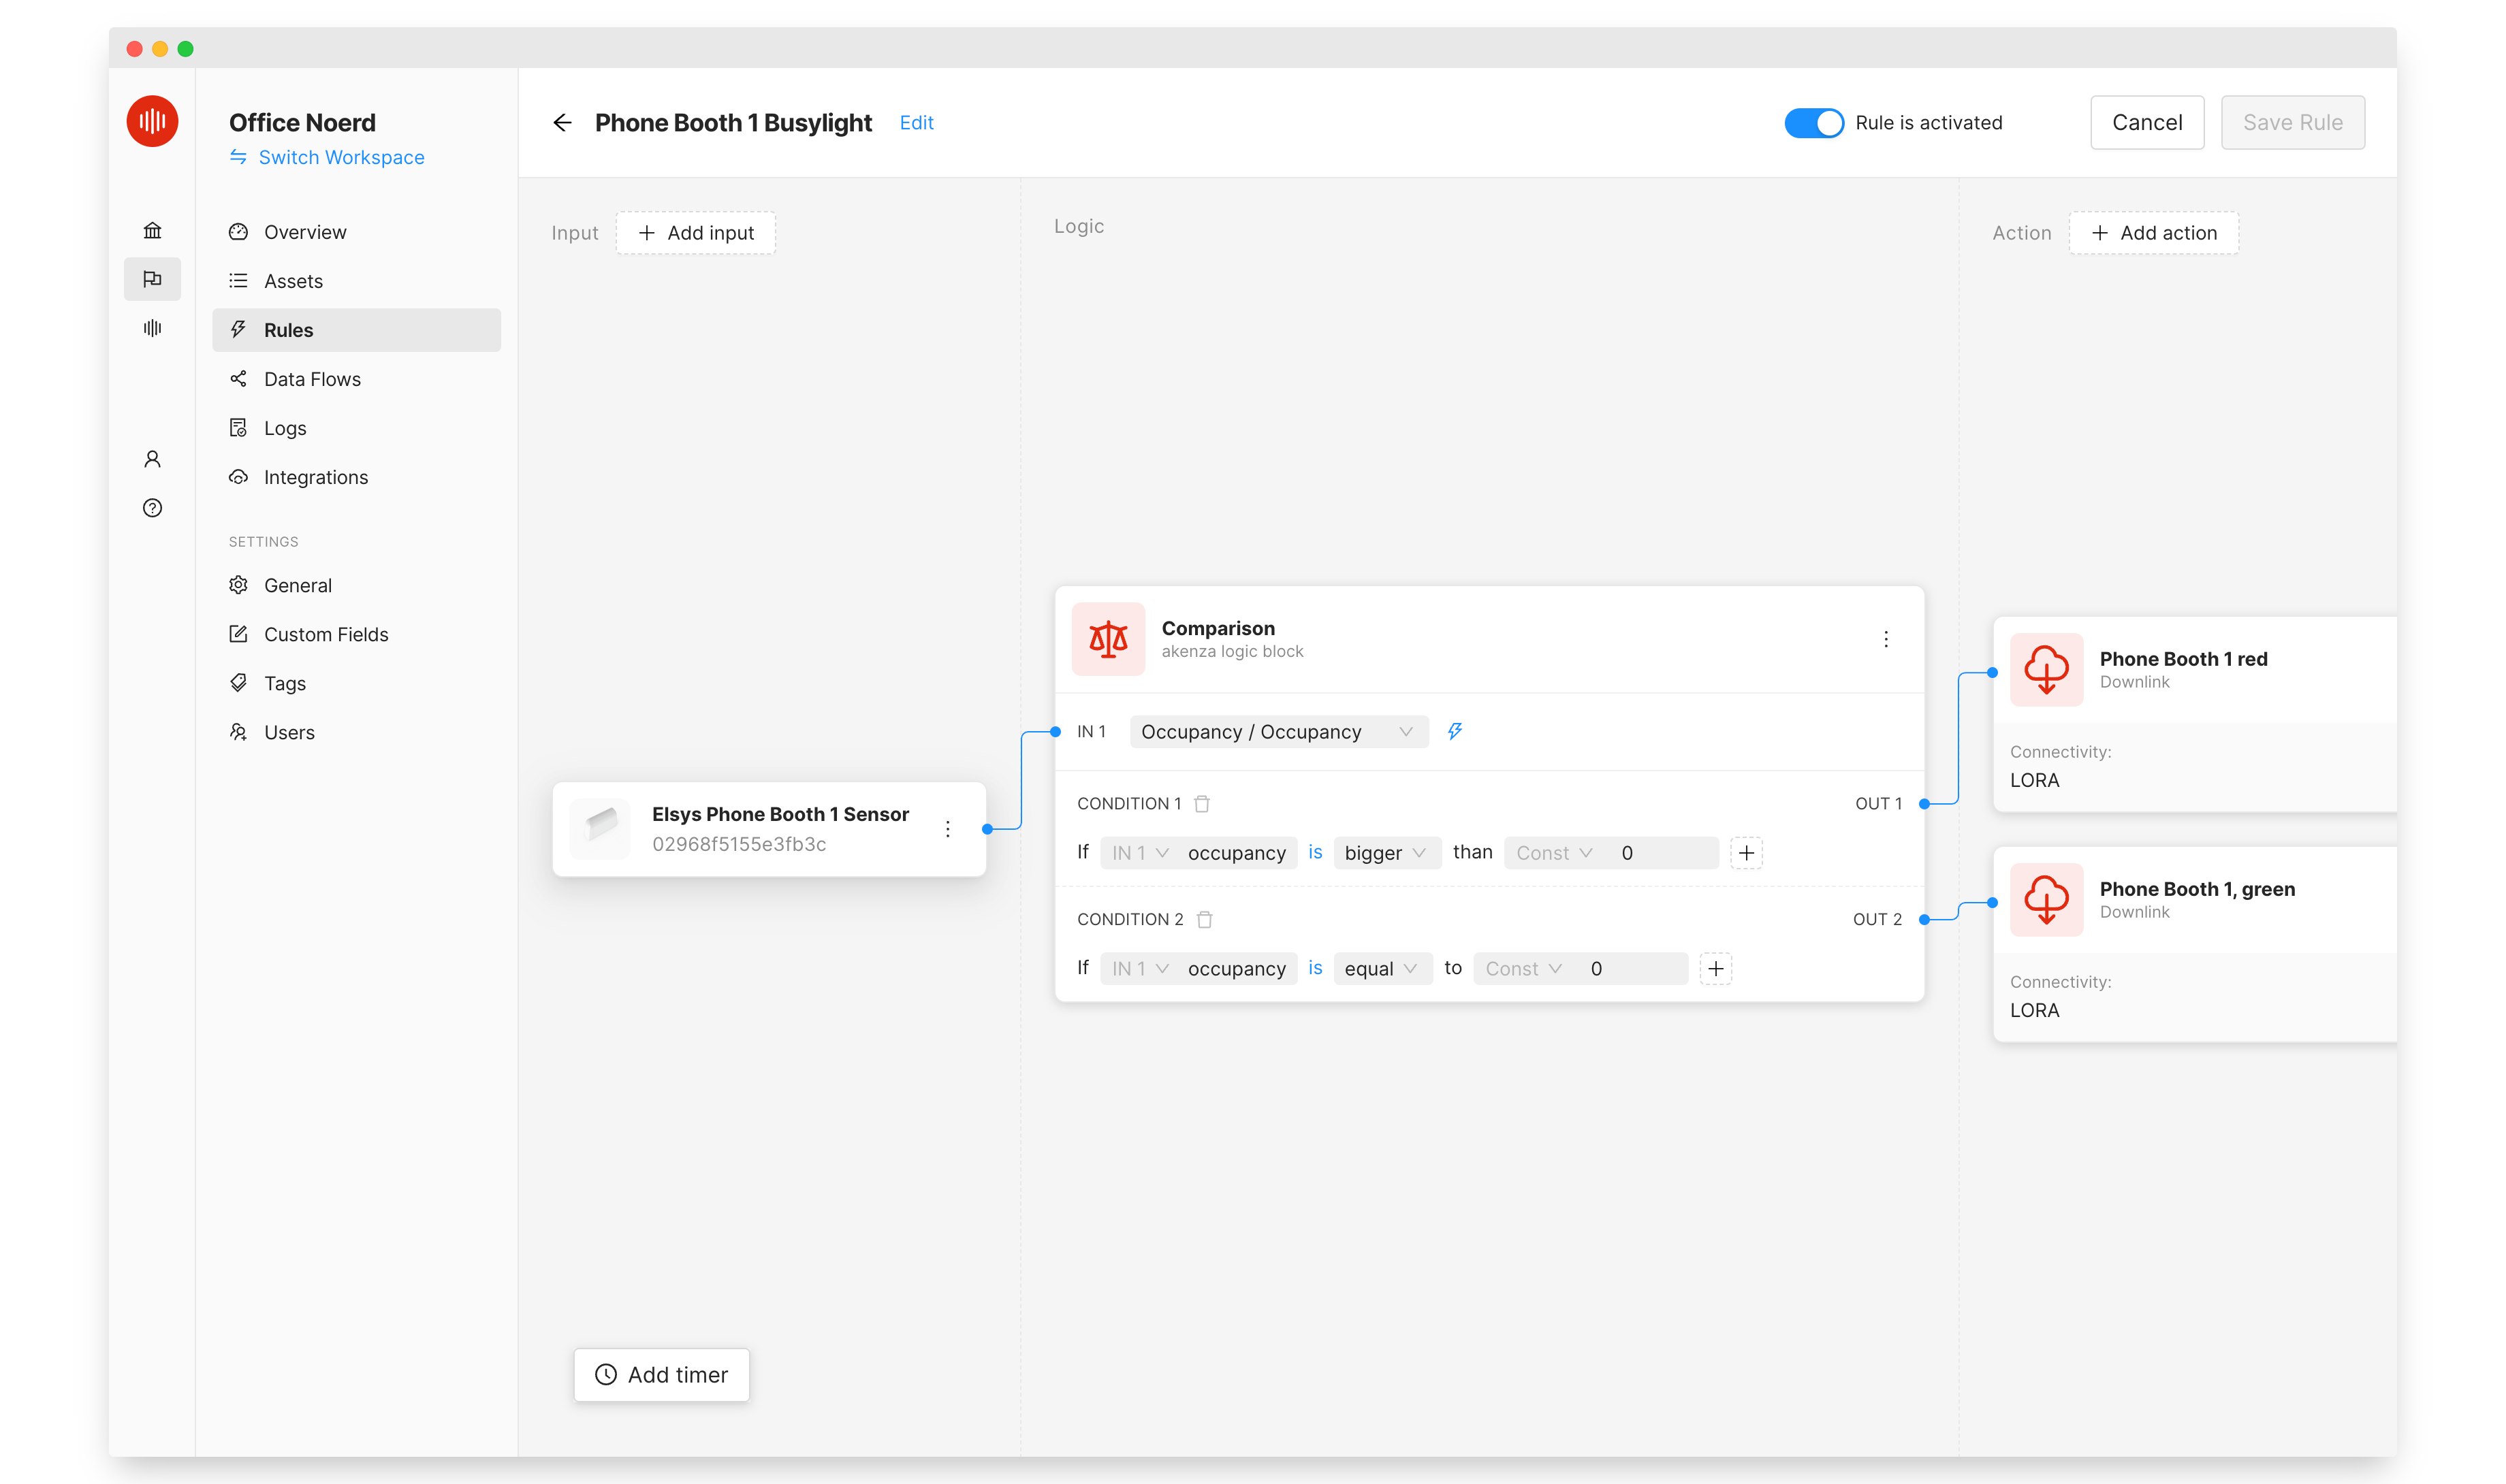Click the user profile icon in left rail

coord(152,459)
